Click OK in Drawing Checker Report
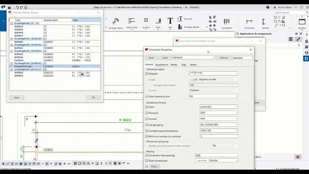This screenshot has height=174, width=309. (93, 98)
